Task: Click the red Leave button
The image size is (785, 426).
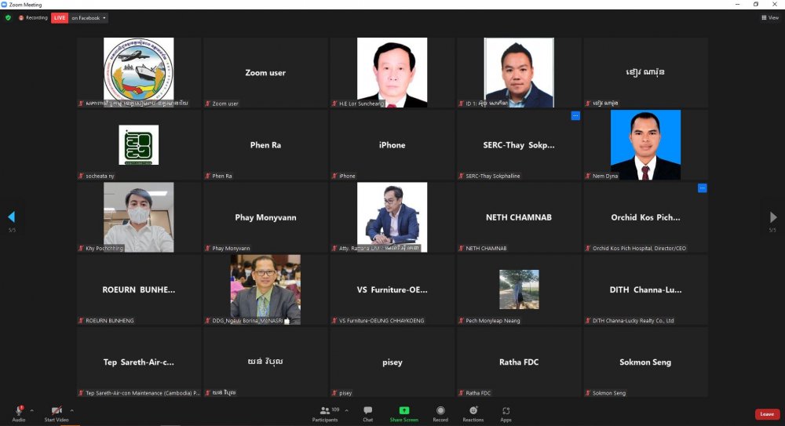Action: (766, 413)
